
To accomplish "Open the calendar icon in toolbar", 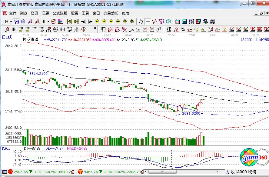I will [x=177, y=22].
